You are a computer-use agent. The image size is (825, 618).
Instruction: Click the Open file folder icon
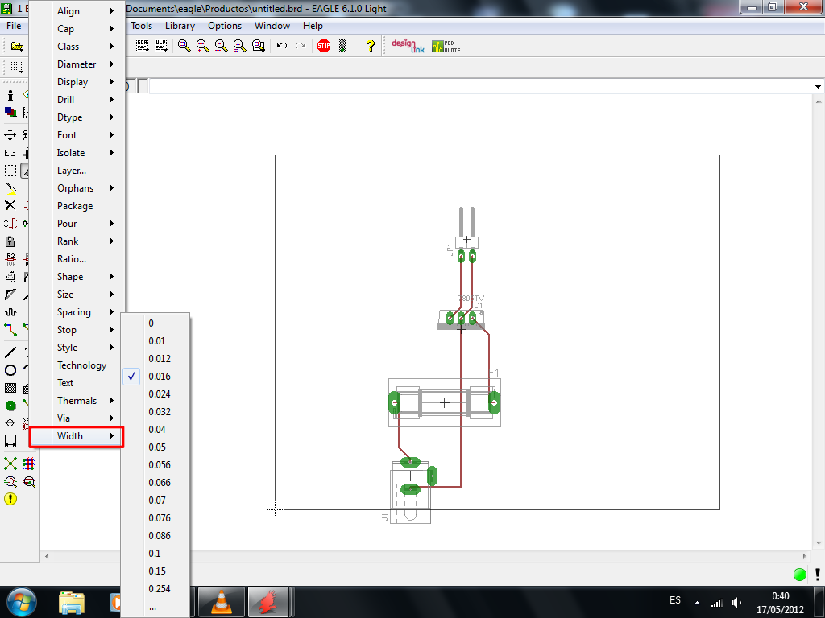coord(17,46)
